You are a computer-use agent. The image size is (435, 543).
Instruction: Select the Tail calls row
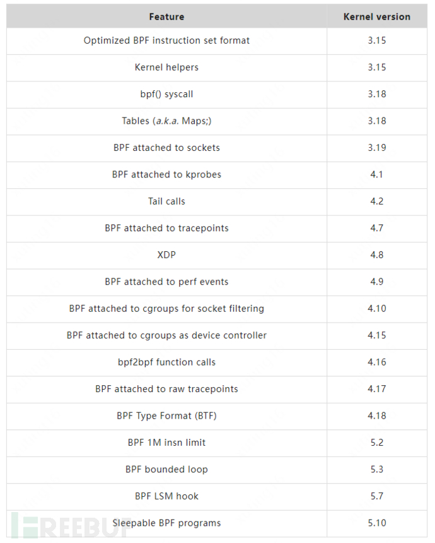click(x=166, y=201)
